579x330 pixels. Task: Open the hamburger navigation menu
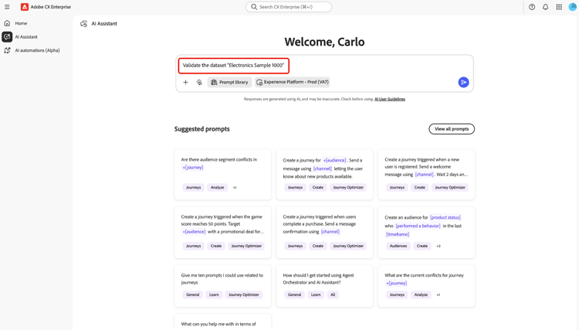(7, 7)
